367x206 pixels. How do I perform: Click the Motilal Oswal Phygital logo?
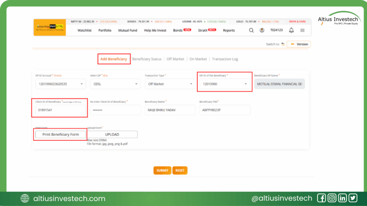pos(49,28)
